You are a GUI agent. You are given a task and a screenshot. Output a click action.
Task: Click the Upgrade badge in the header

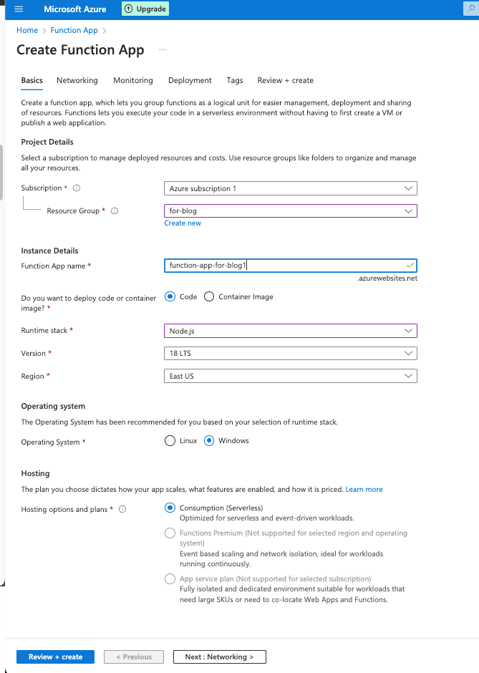(146, 9)
